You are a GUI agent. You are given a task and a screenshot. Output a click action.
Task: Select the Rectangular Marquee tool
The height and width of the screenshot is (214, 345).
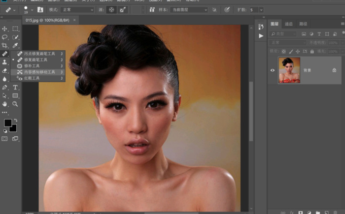(15, 29)
